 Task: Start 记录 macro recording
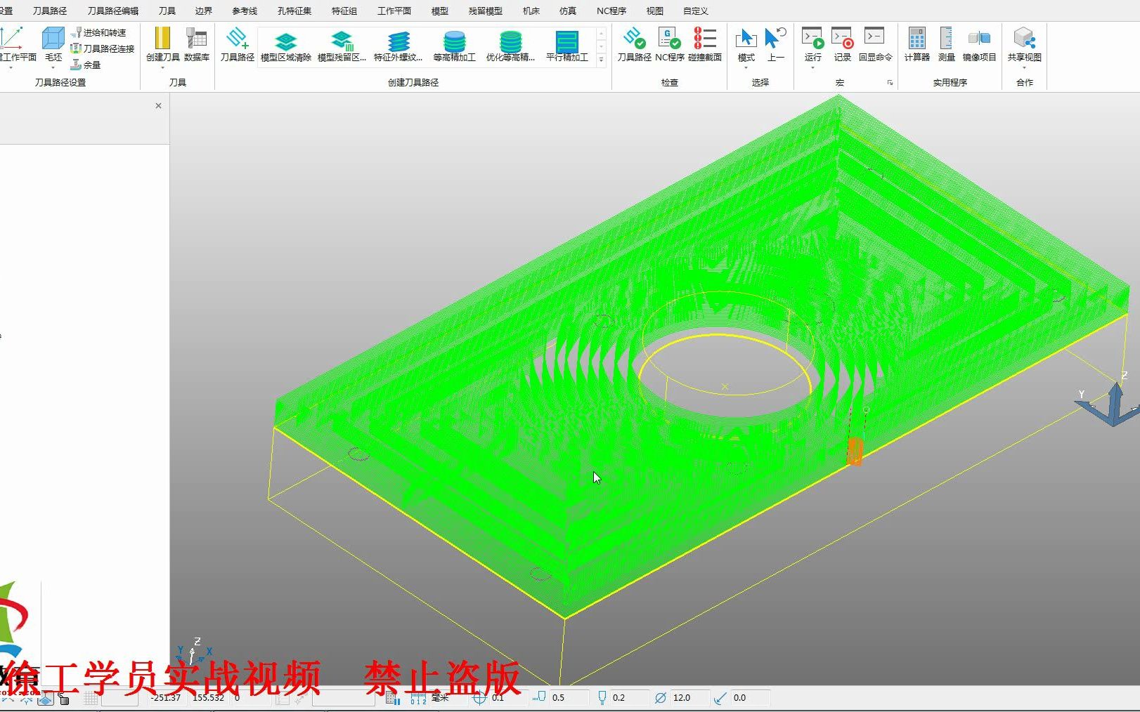click(842, 45)
